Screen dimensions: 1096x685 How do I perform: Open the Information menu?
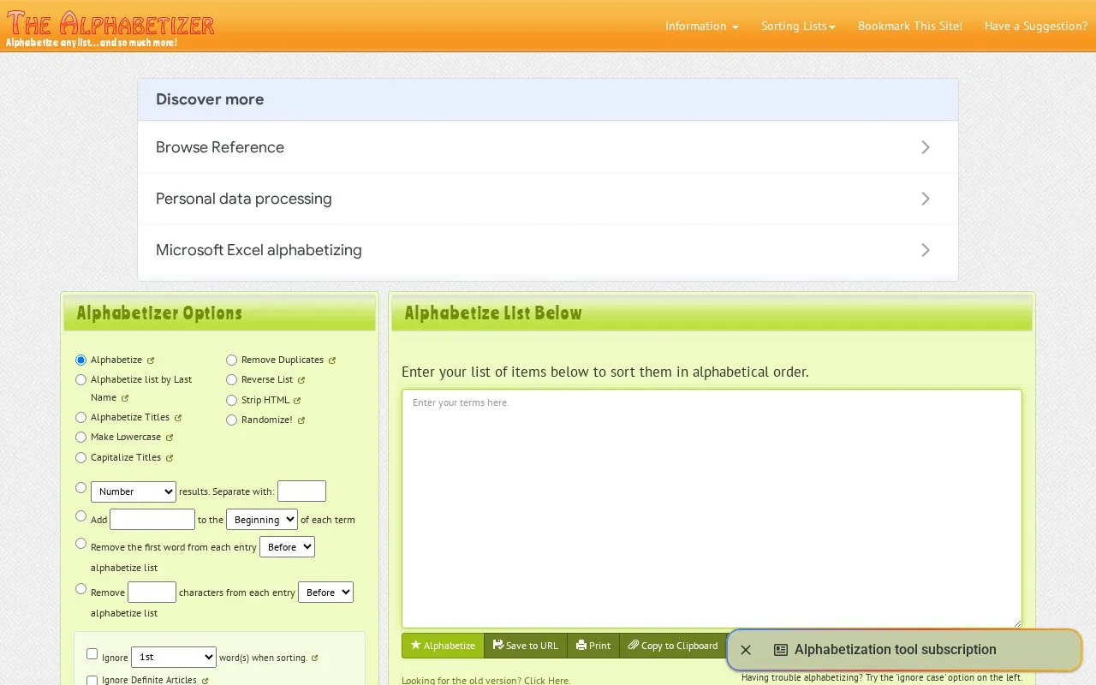(702, 27)
